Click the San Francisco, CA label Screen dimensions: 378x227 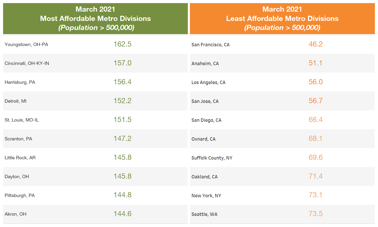pyautogui.click(x=210, y=45)
